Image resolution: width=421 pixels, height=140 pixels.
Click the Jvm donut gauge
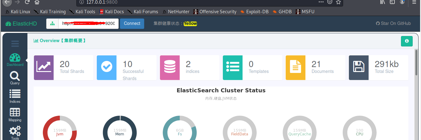tap(60, 128)
